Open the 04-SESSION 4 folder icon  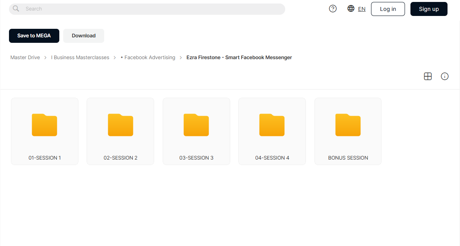272,125
